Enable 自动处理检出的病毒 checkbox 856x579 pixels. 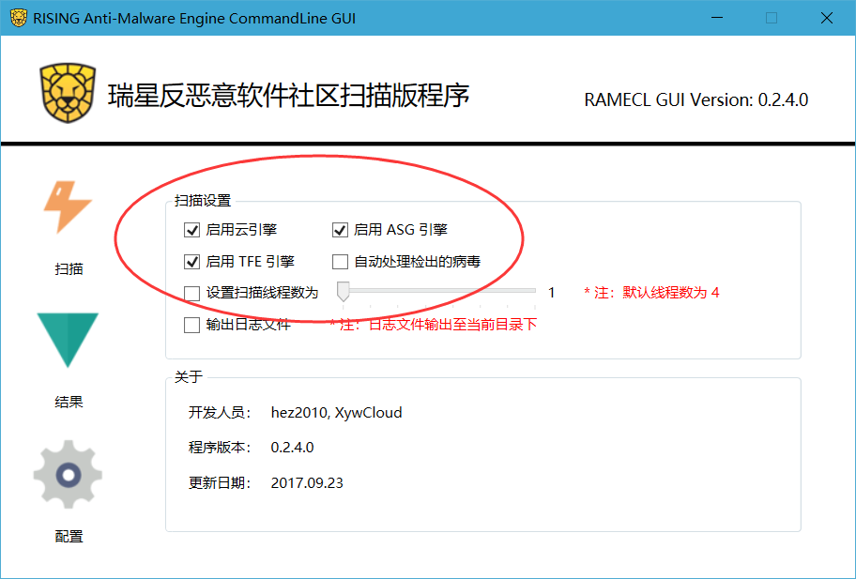[340, 262]
